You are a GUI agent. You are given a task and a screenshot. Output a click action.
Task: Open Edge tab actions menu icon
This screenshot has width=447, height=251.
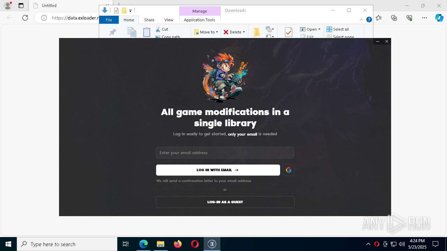(21, 6)
